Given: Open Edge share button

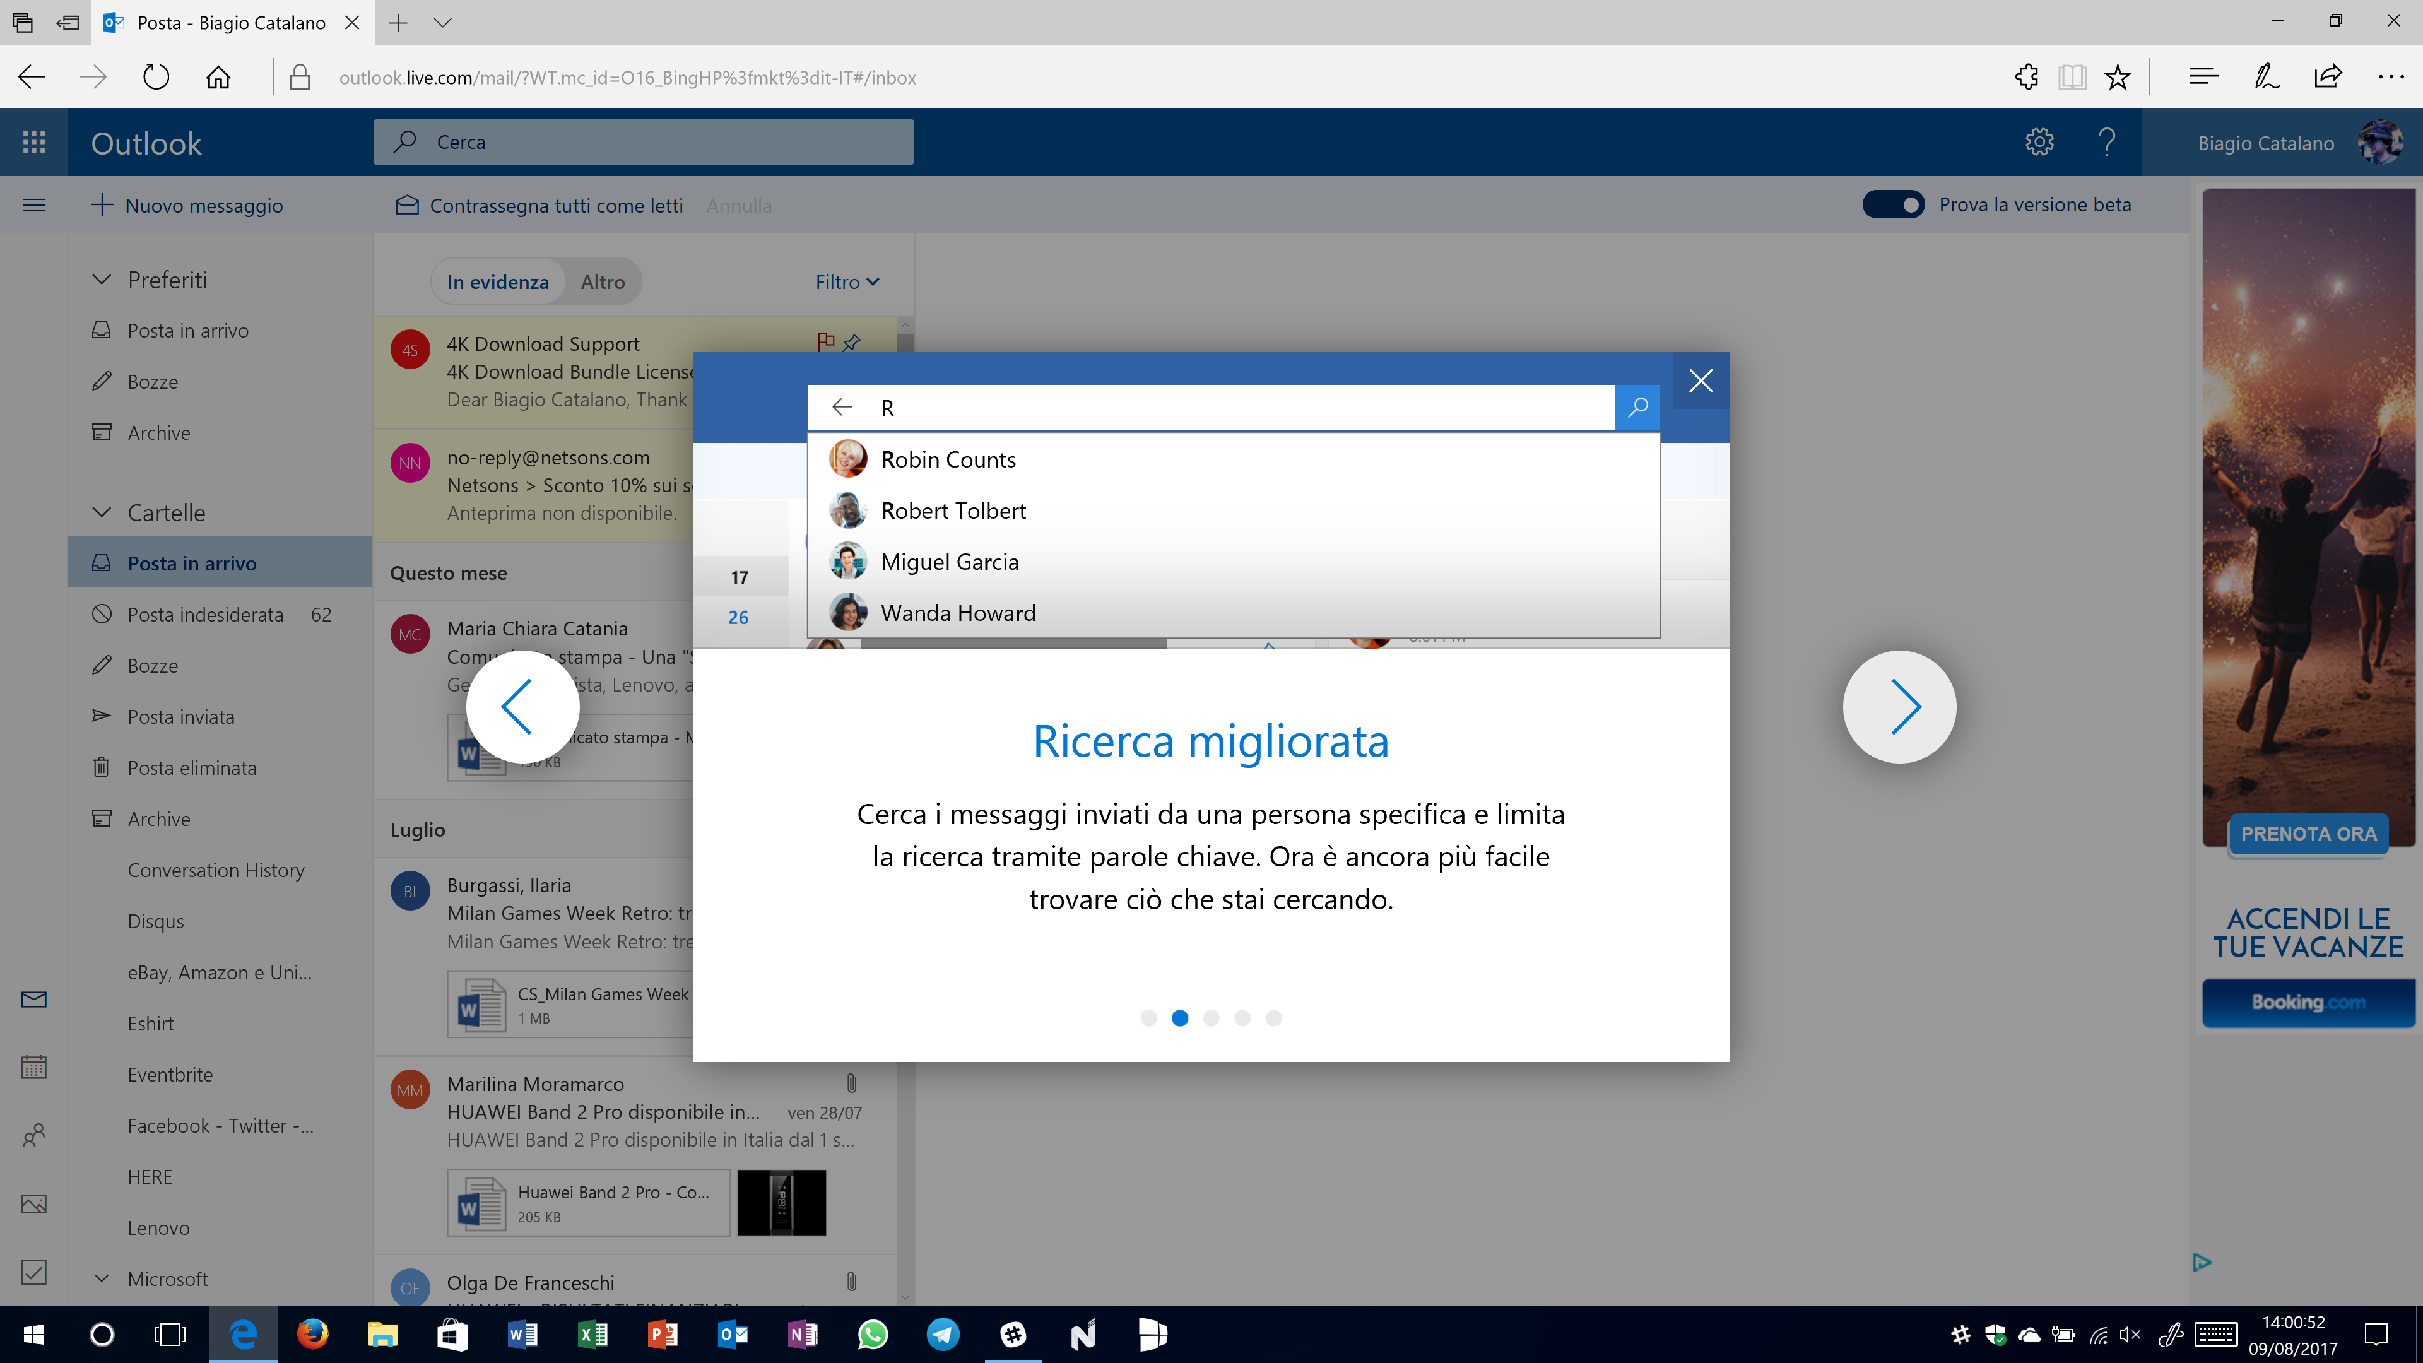Looking at the screenshot, I should (2328, 76).
